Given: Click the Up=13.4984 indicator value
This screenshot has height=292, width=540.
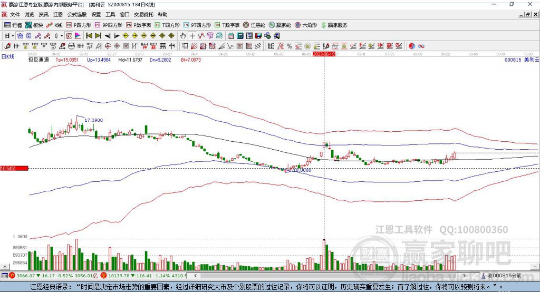Looking at the screenshot, I should click(x=99, y=60).
